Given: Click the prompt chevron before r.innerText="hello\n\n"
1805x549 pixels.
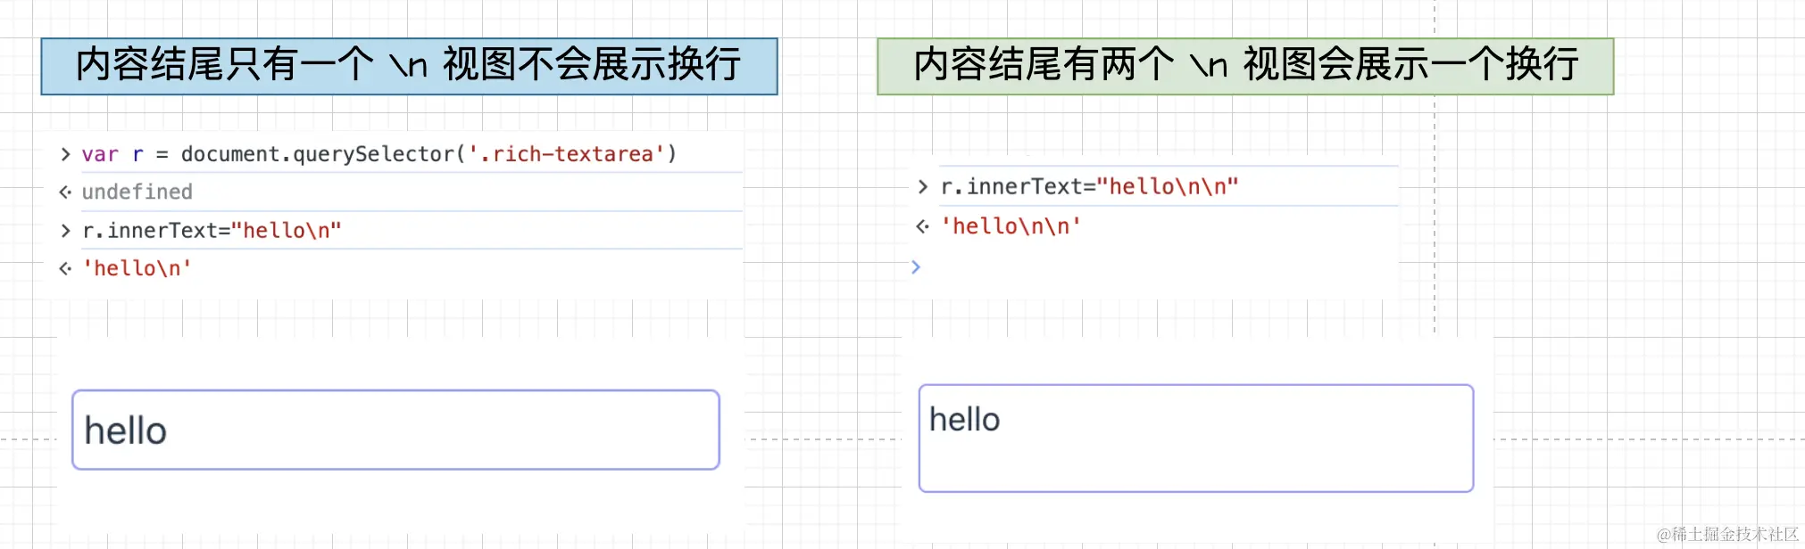Looking at the screenshot, I should (x=924, y=186).
